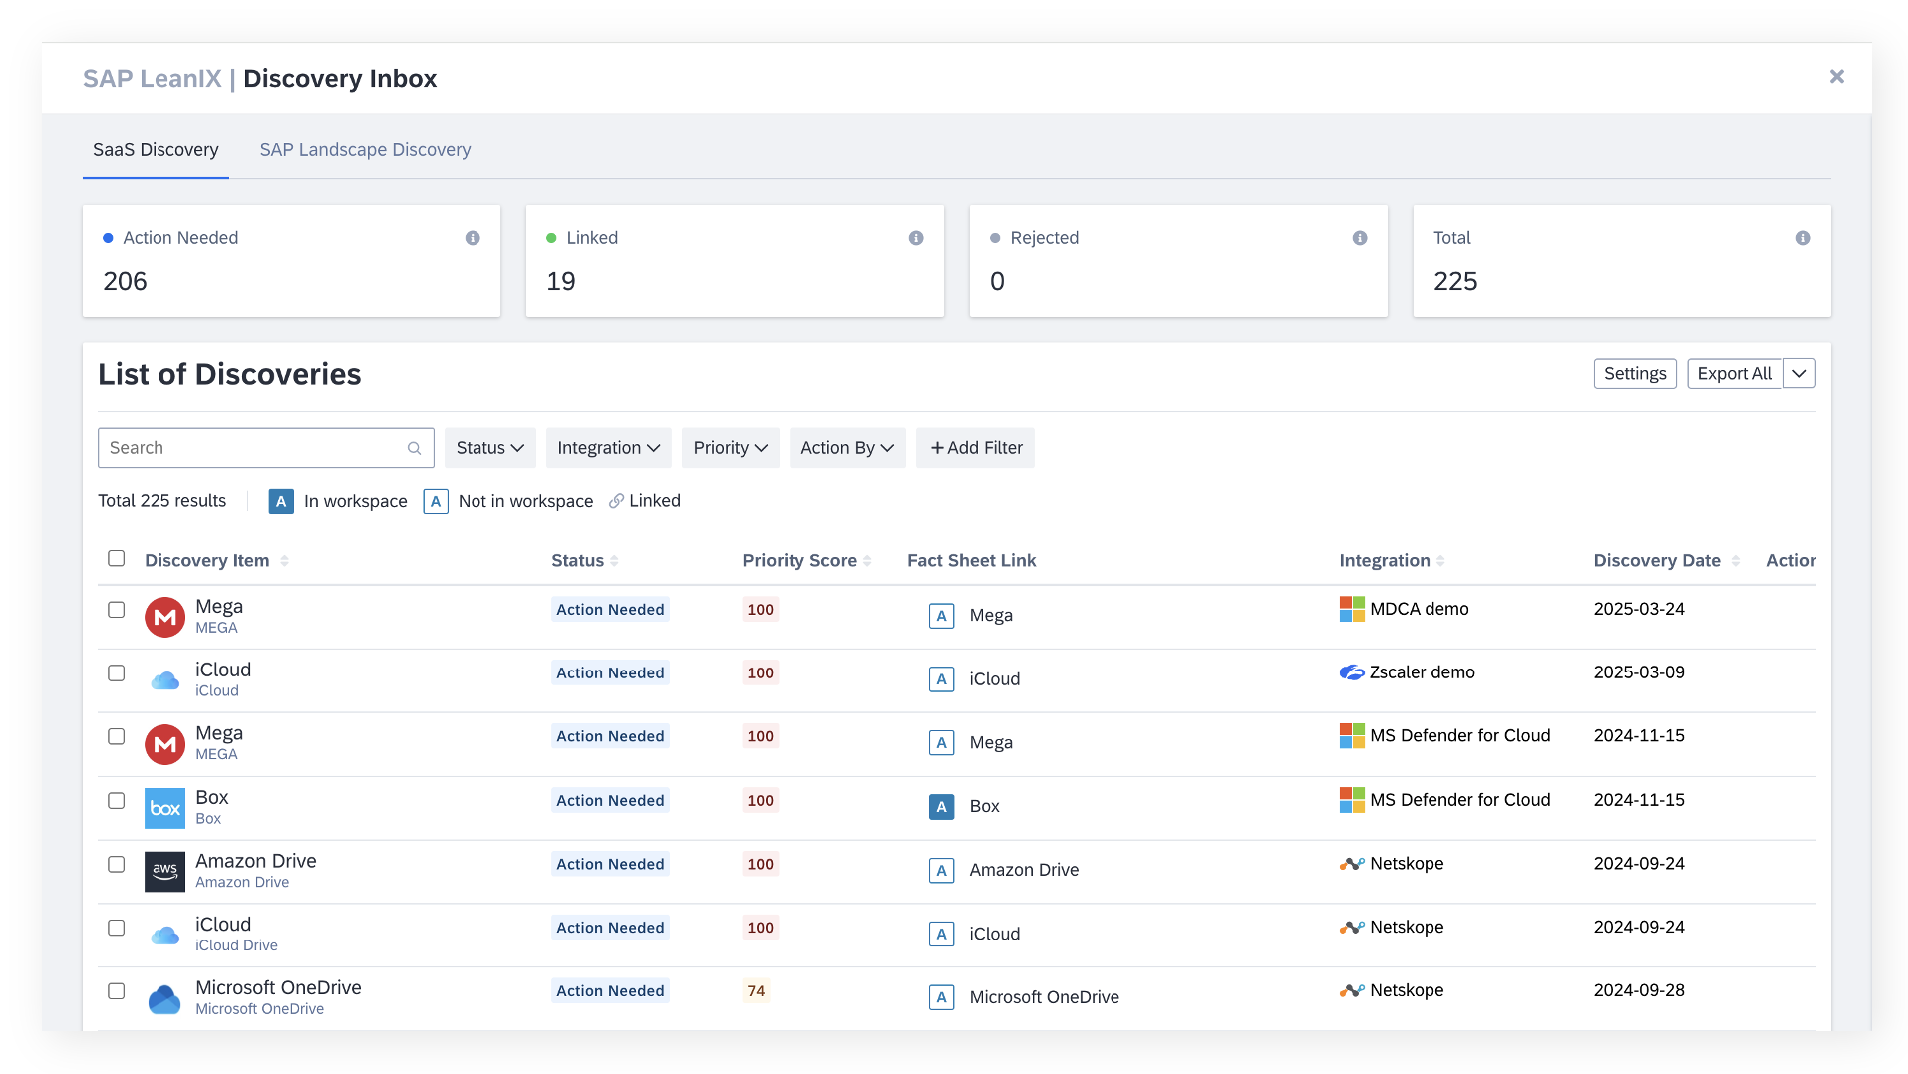Click fact sheet icon beside Microsoft OneDrive link
This screenshot has height=1074, width=1908.
941,998
